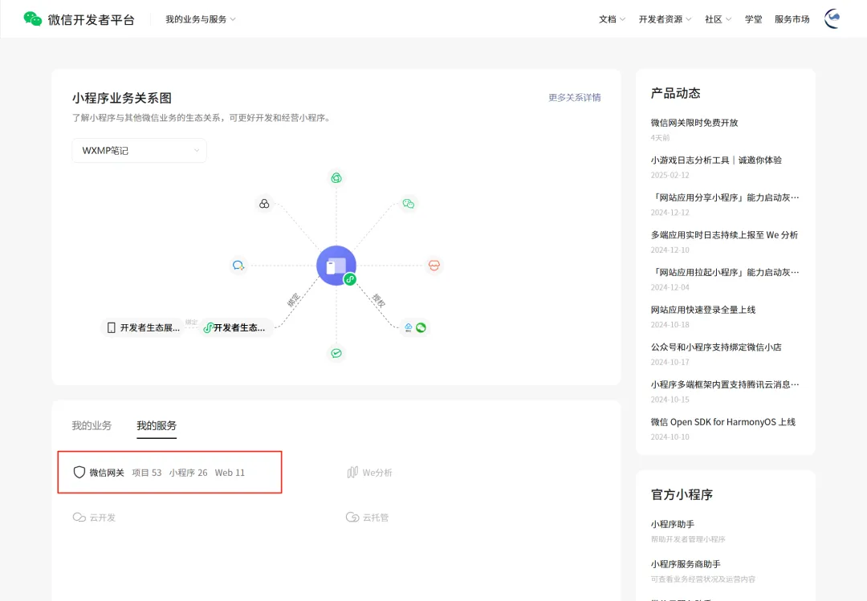Image resolution: width=867 pixels, height=601 pixels.
Task: Open news 网站应用快速登录全量上线
Action: (x=702, y=310)
